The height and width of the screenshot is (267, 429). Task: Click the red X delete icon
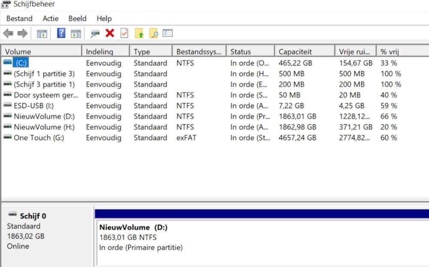[x=110, y=33]
